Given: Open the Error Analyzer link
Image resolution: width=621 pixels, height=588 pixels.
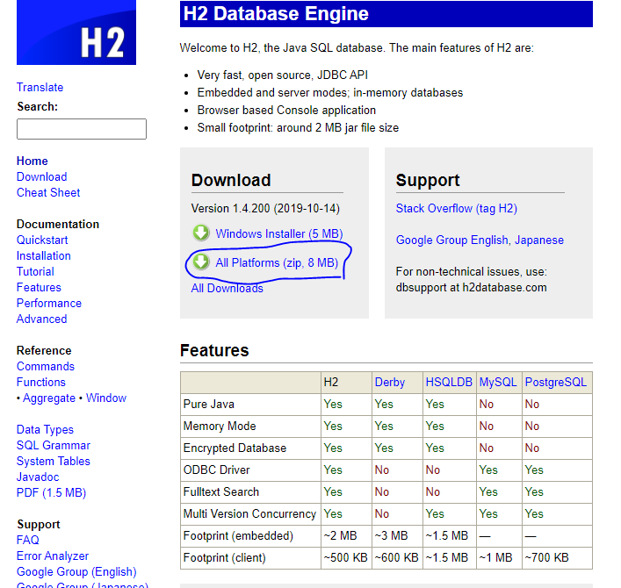Looking at the screenshot, I should point(53,556).
